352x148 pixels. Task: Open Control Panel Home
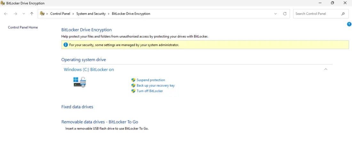(x=23, y=27)
